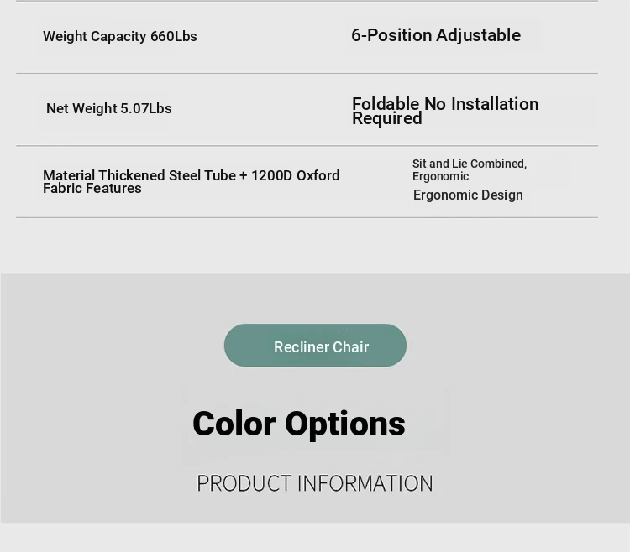630x552 pixels.
Task: Click the Sit and Lie Combined text
Action: pos(470,164)
